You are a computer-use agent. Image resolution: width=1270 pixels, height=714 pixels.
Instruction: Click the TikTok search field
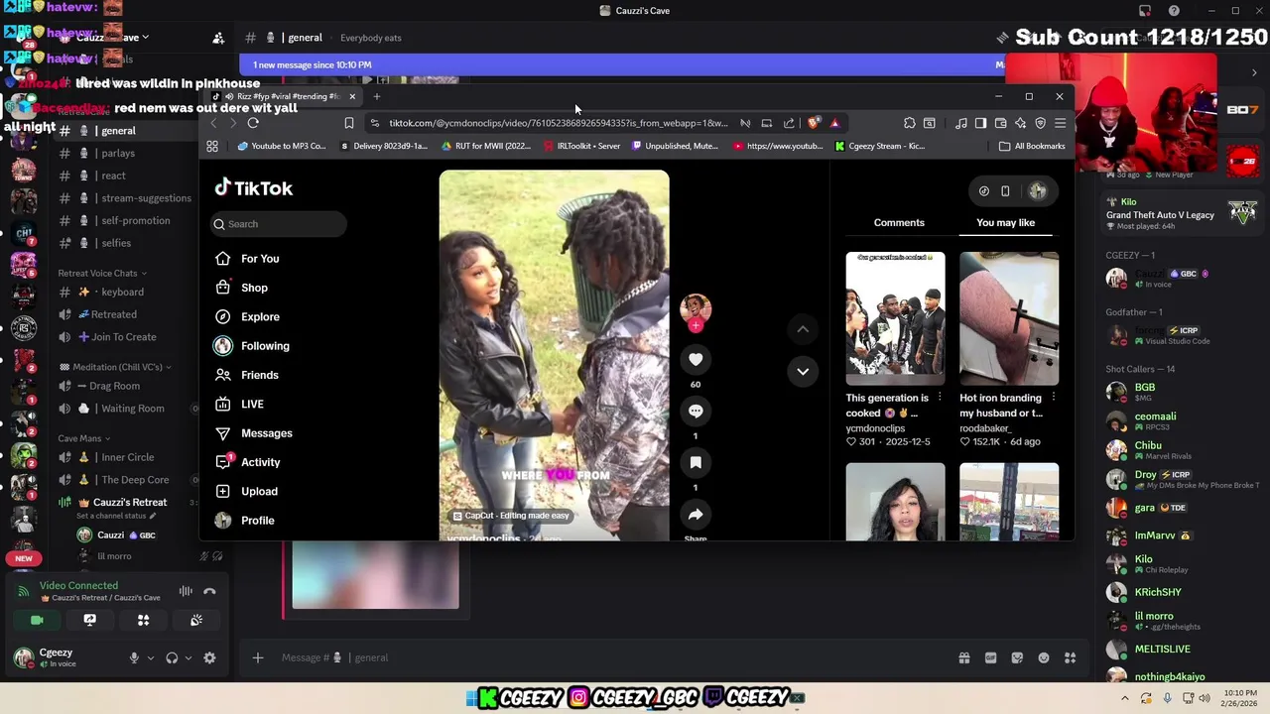279,224
